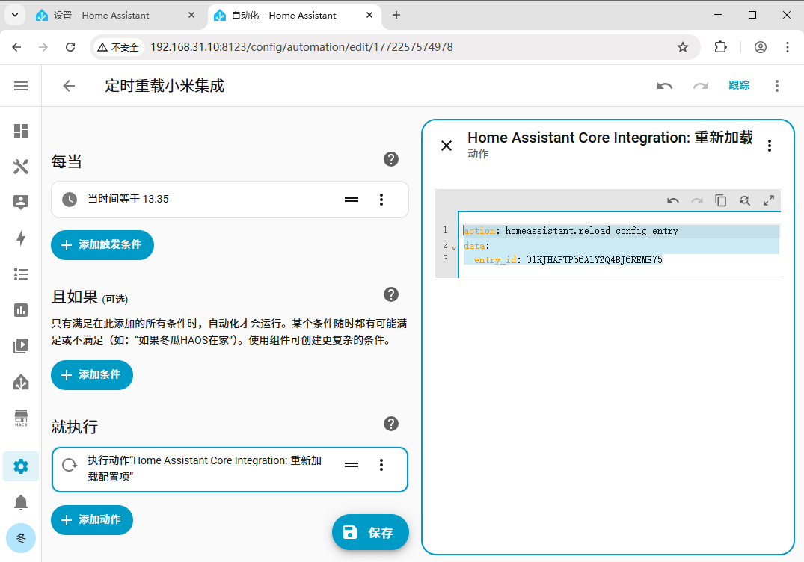This screenshot has height=562, width=804.
Task: Redo the automation edit in the header
Action: pos(701,85)
